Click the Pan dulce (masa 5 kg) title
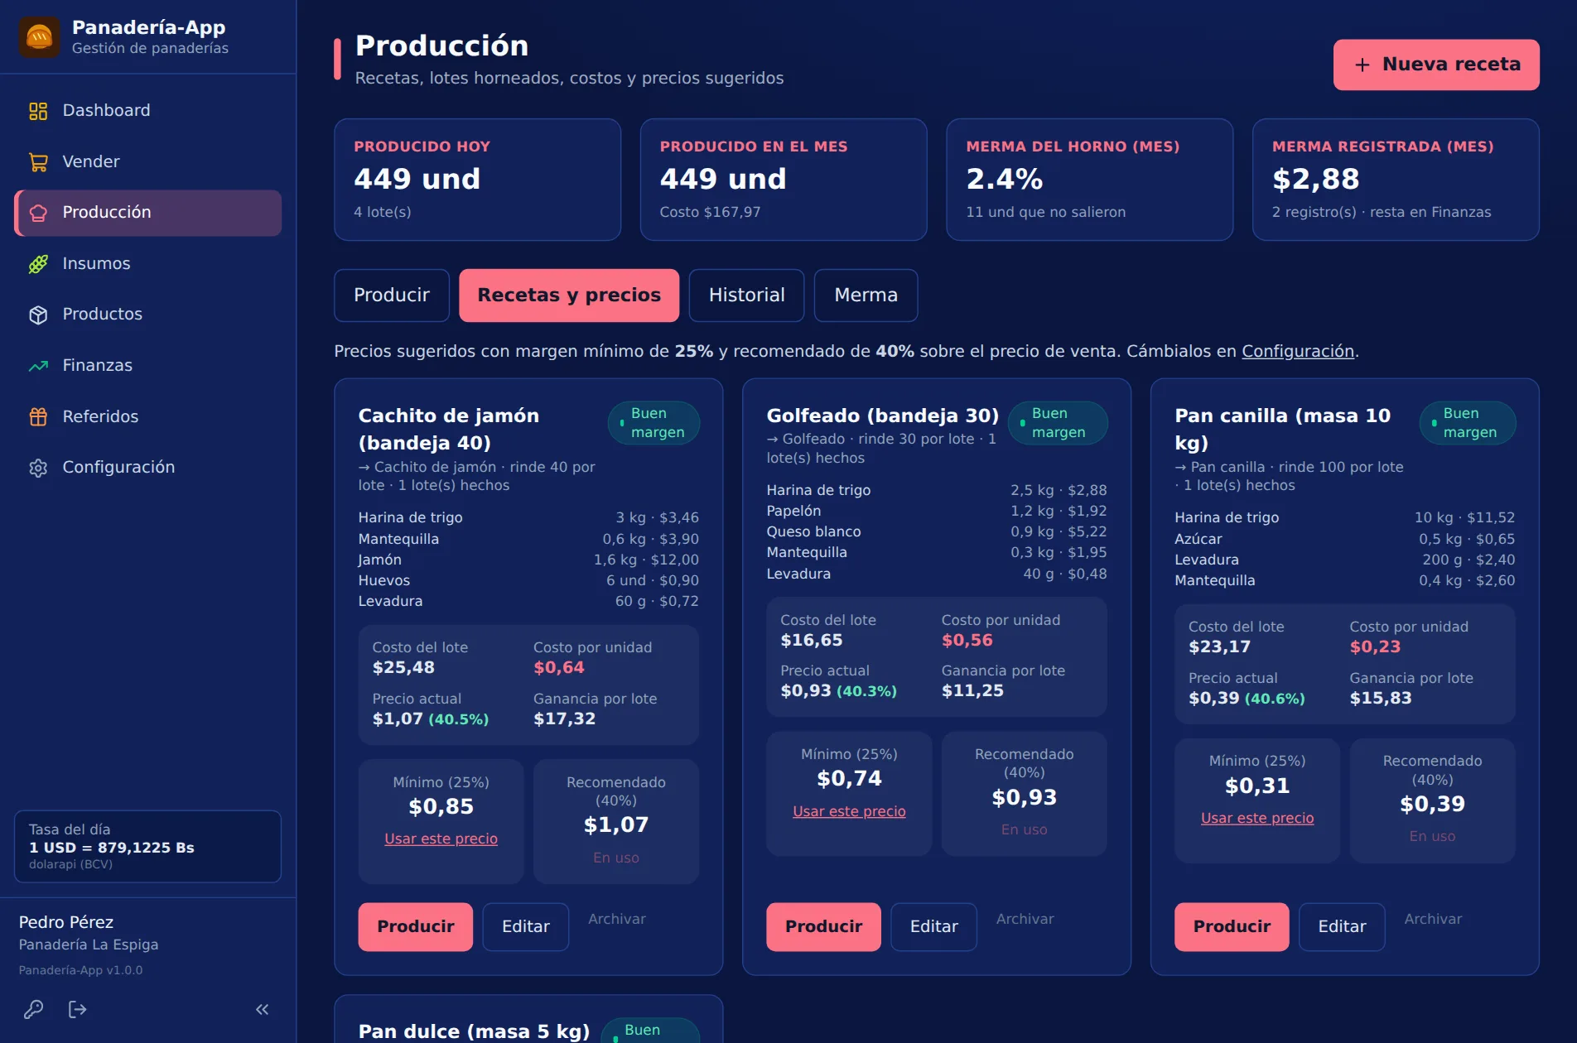Viewport: 1577px width, 1043px height. tap(475, 1031)
